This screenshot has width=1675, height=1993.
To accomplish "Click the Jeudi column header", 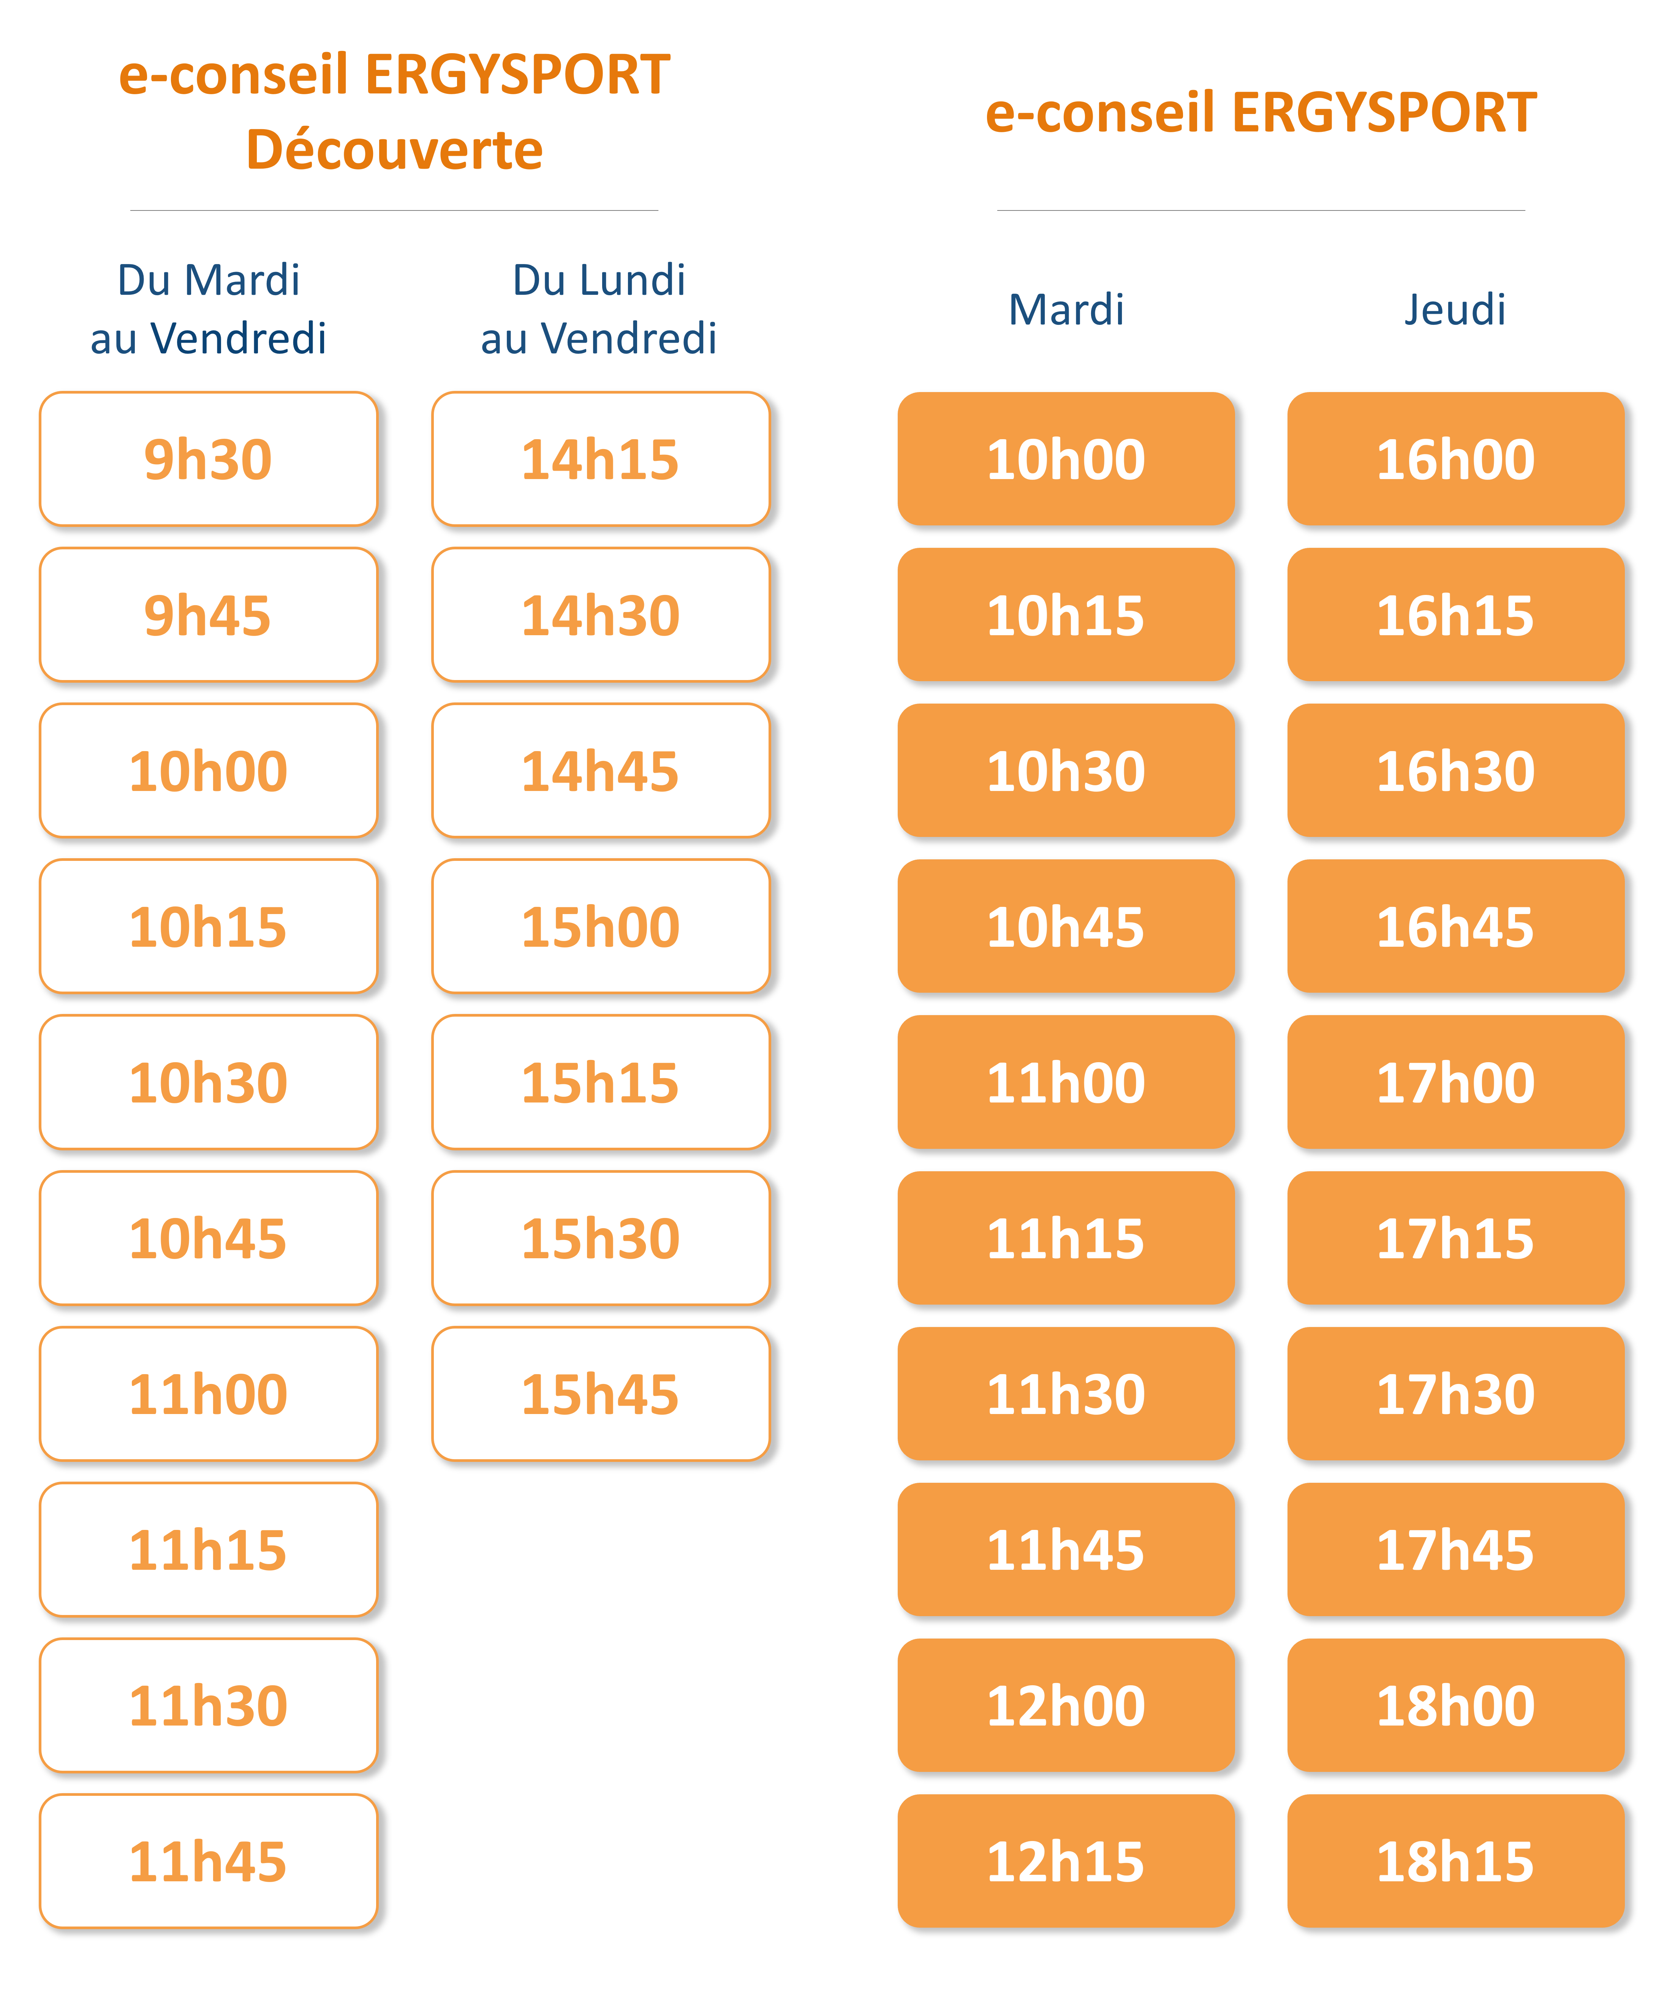I will (x=1455, y=310).
